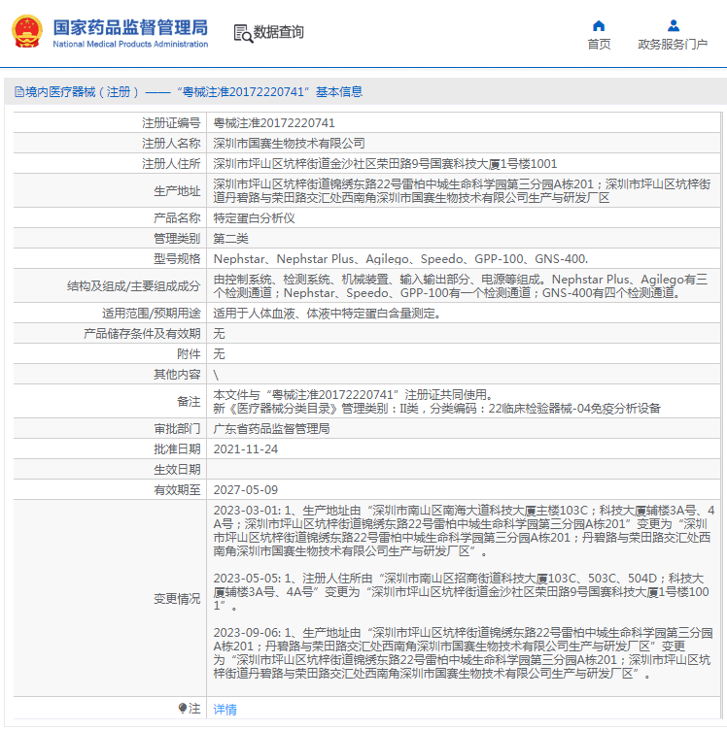This screenshot has width=727, height=730.
Task: Select the 2023-09-06 change record
Action: [x=463, y=653]
